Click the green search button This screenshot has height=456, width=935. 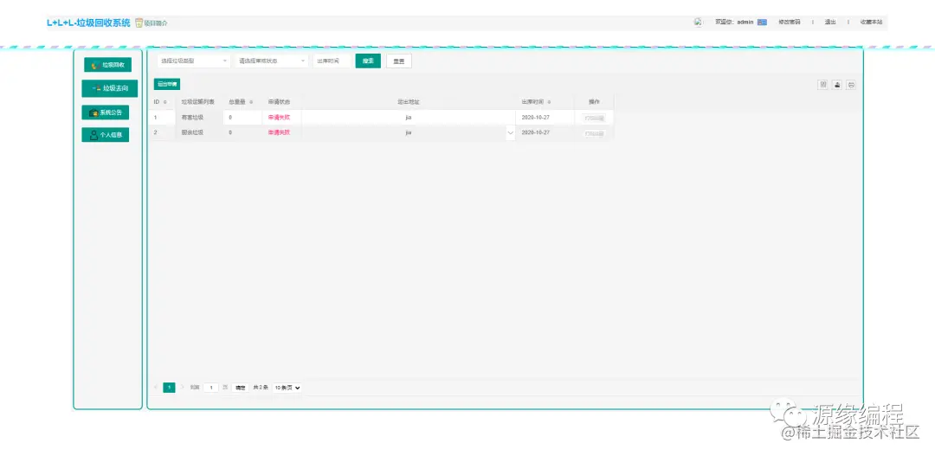368,61
